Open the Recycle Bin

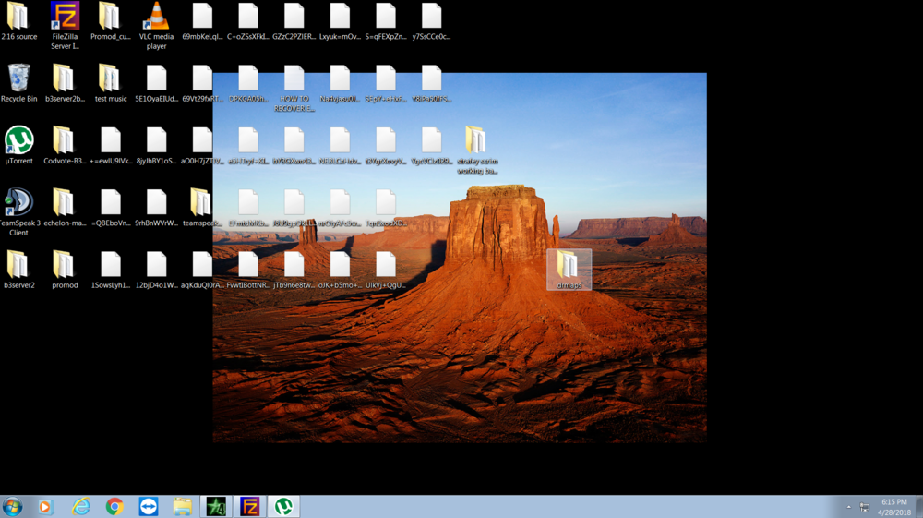(x=18, y=78)
